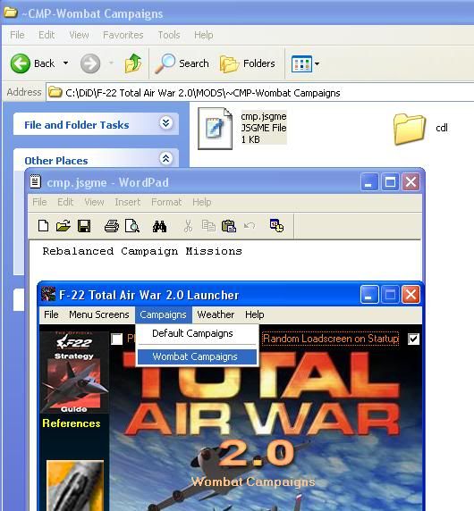
Task: Toggle Folders pane in Explorer
Action: [248, 63]
